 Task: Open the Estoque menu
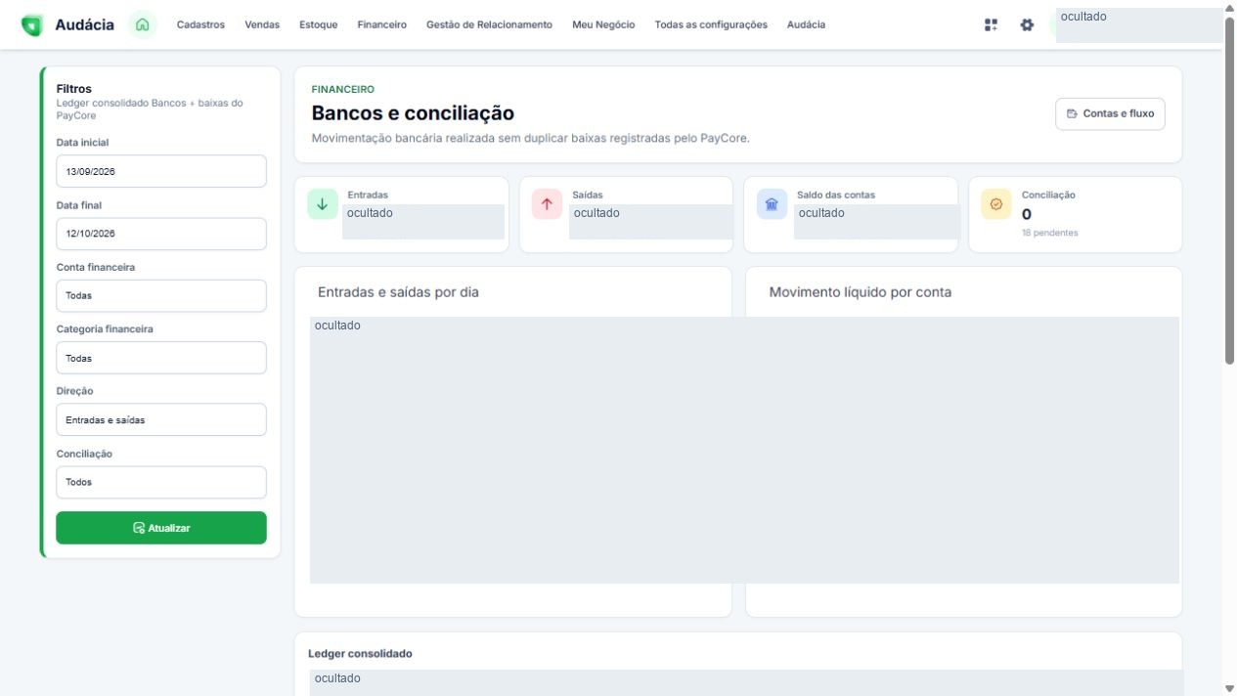(x=319, y=24)
